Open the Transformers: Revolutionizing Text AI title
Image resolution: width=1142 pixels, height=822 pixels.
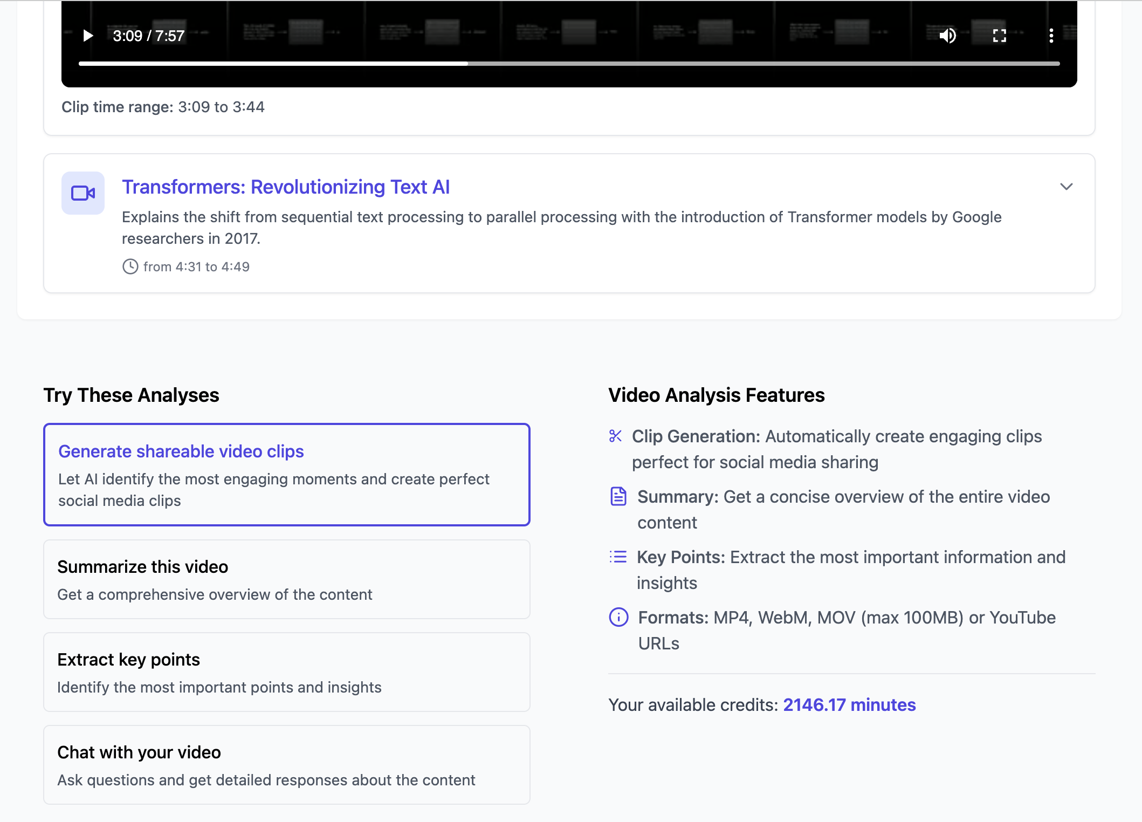point(286,187)
